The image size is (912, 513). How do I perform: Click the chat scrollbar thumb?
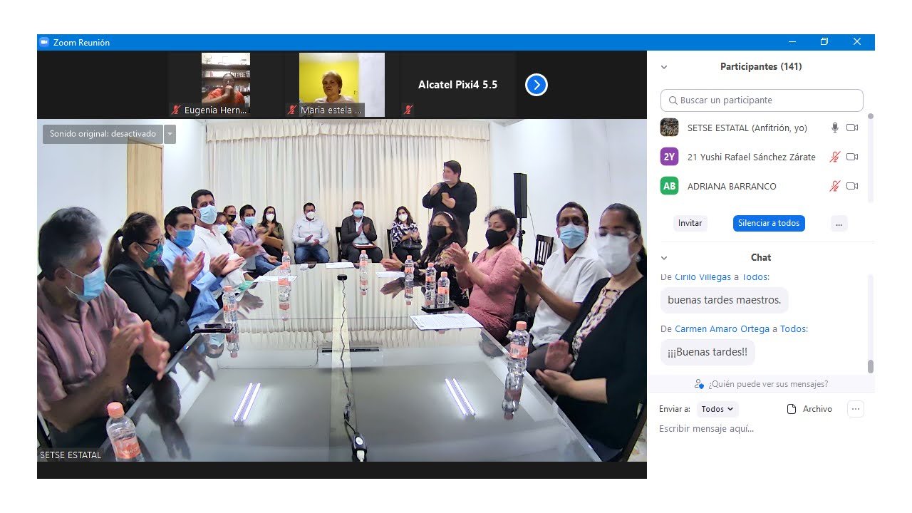click(x=870, y=366)
